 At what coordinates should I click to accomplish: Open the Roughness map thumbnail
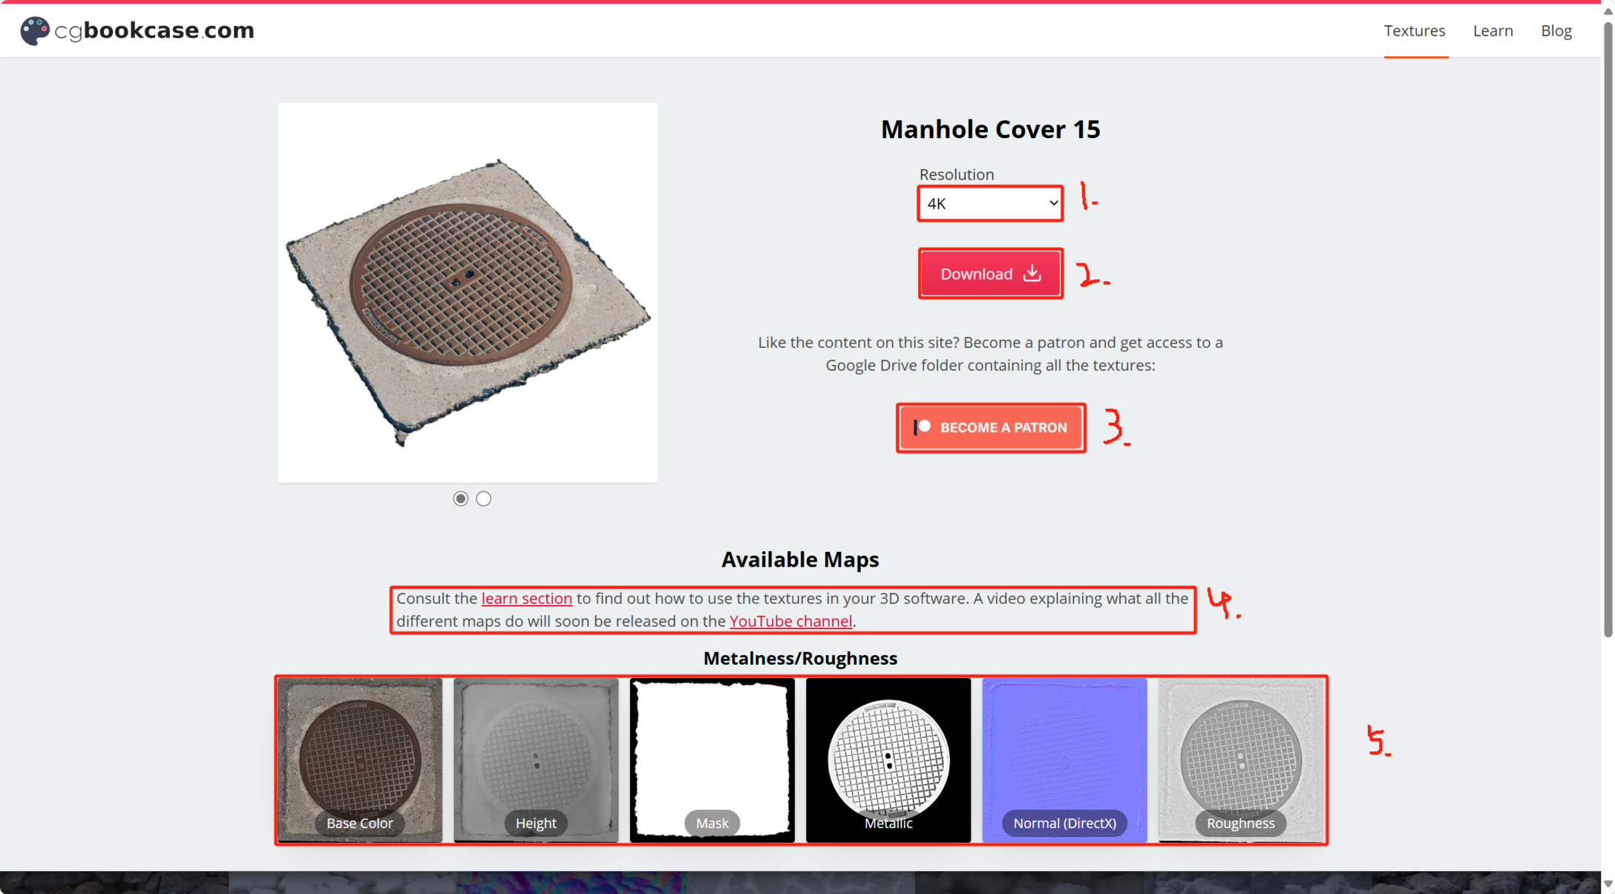click(x=1241, y=760)
